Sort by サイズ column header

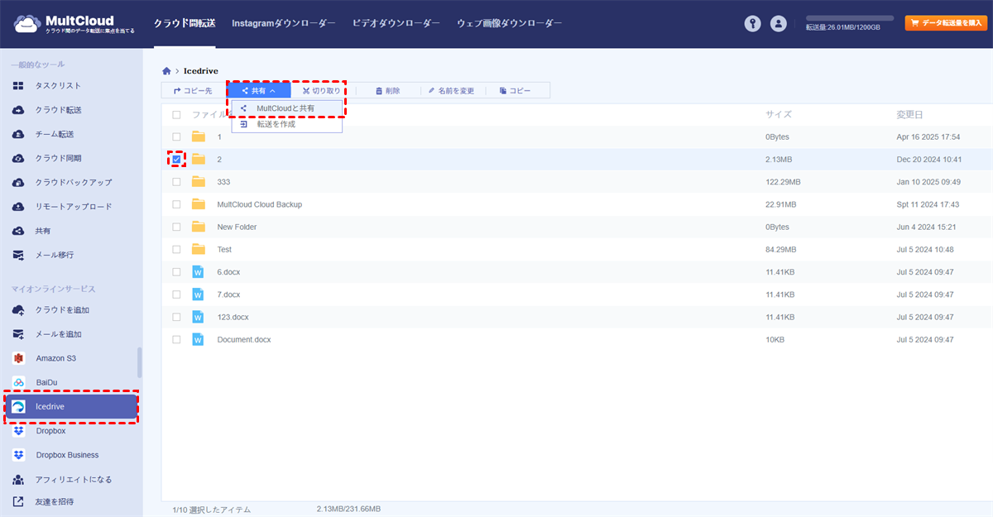point(778,115)
